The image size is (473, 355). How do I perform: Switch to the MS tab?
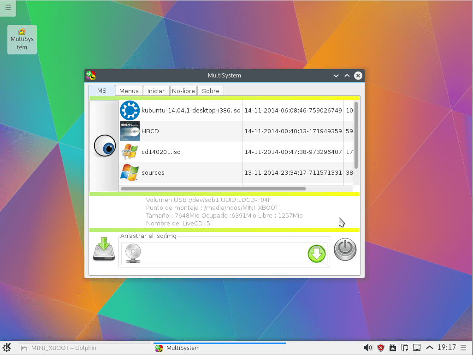(102, 90)
